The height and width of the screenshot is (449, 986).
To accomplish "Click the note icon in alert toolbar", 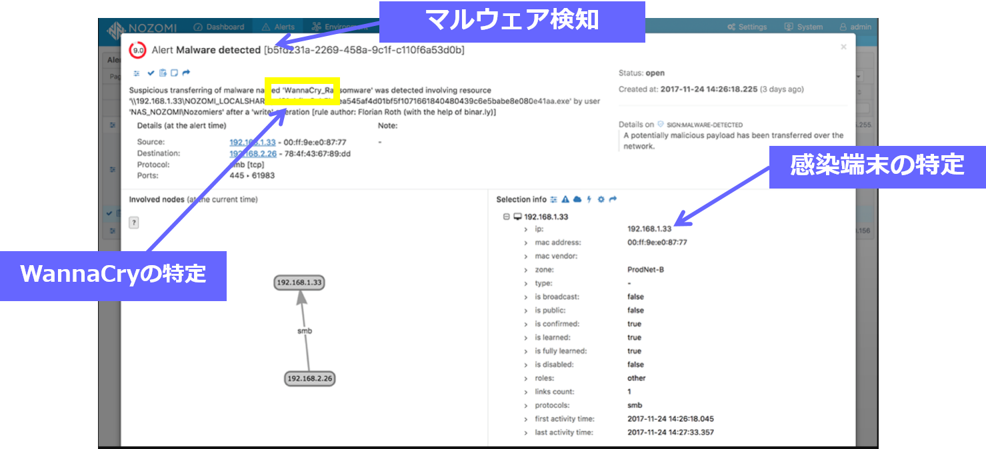I will [174, 73].
